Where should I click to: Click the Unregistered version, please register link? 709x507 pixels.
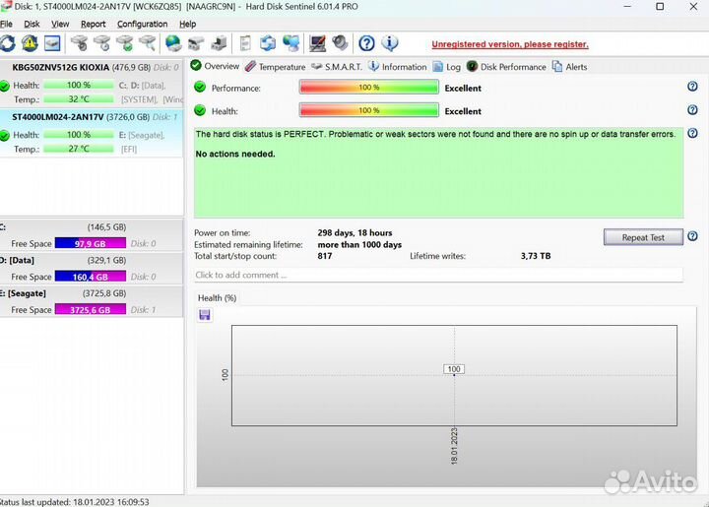pos(510,44)
